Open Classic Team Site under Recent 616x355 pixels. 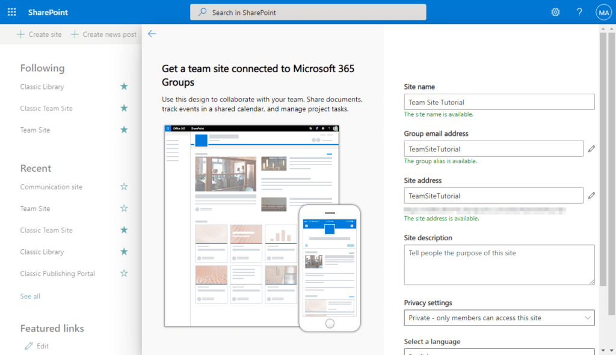coord(46,230)
